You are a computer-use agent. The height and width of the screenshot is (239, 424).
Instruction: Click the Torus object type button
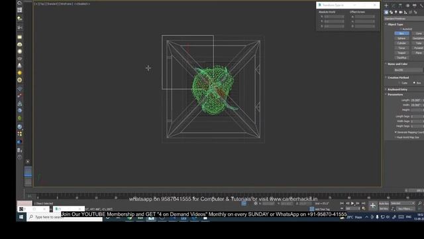point(401,48)
